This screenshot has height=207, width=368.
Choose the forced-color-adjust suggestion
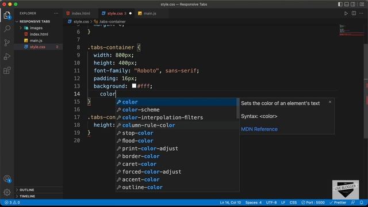pyautogui.click(x=177, y=171)
